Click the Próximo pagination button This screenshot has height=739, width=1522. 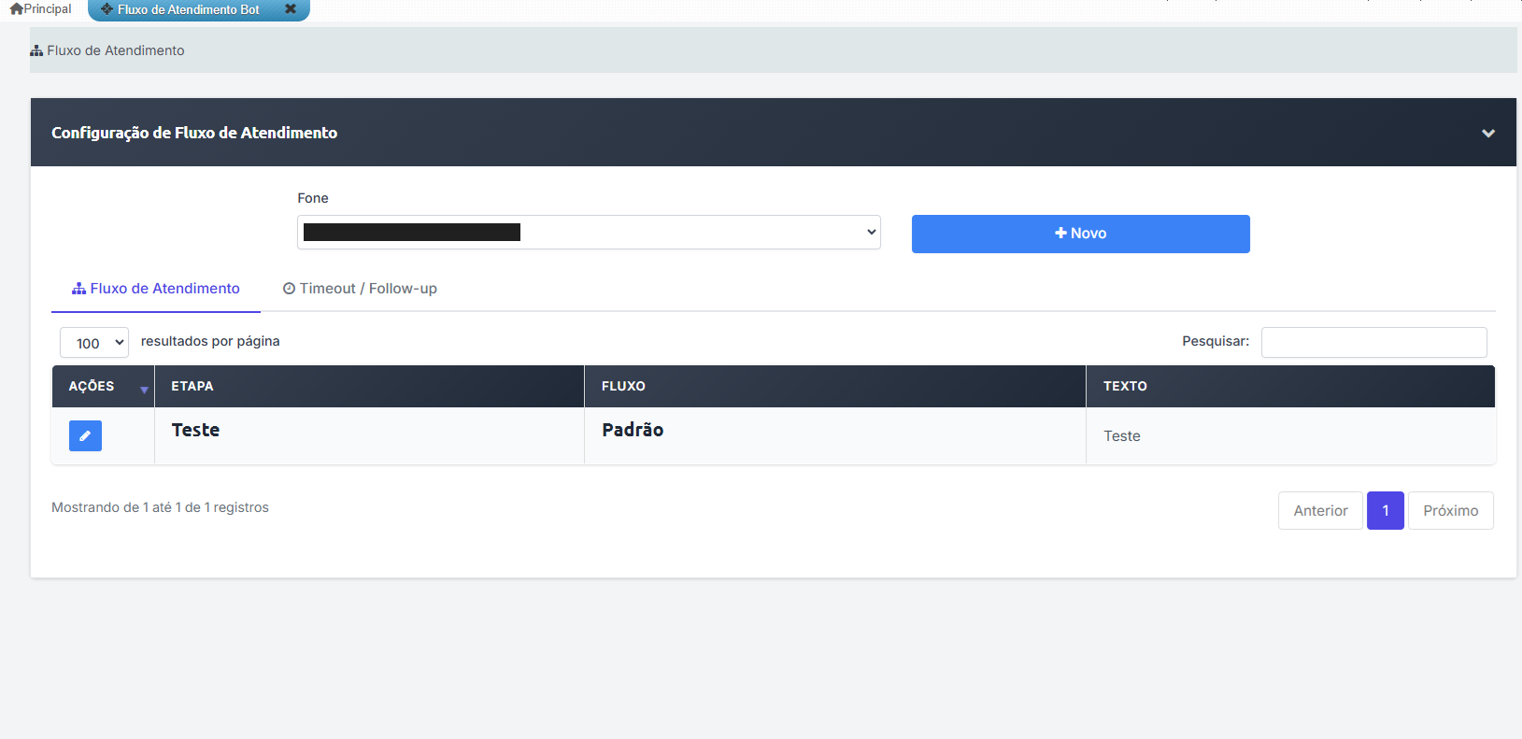pyautogui.click(x=1450, y=510)
